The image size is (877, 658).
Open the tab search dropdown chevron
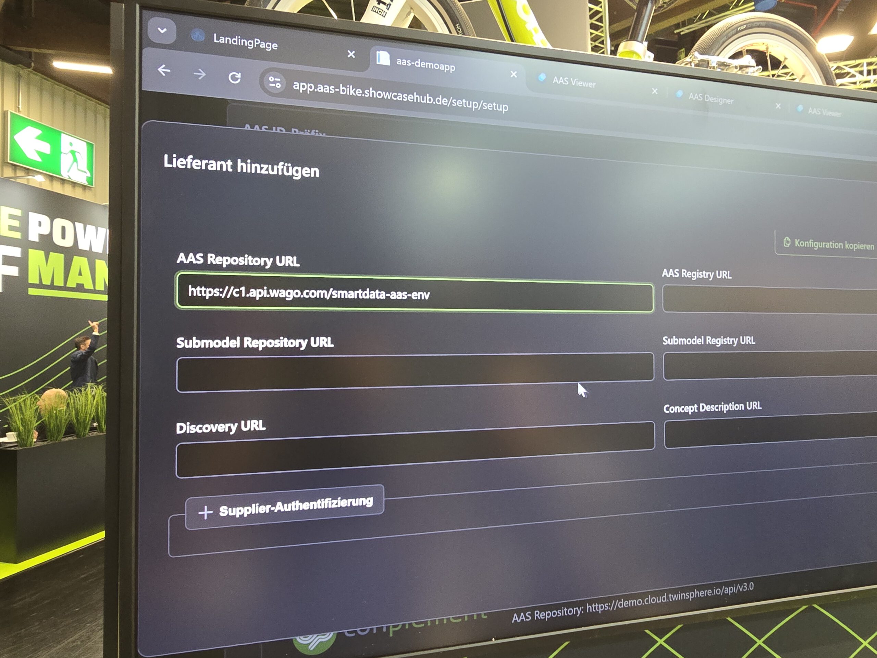pyautogui.click(x=162, y=30)
